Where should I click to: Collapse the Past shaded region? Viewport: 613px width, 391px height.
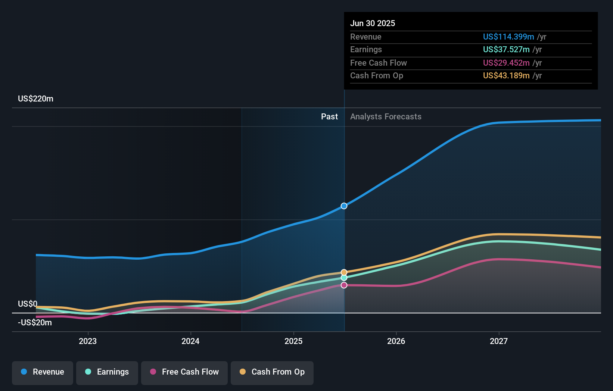(x=329, y=116)
